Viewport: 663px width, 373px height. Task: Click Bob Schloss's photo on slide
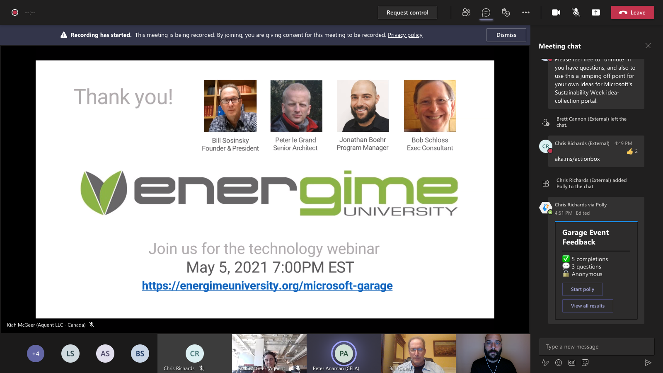[430, 106]
